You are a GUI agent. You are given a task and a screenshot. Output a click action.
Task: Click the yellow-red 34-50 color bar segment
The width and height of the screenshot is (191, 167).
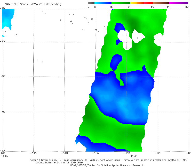point(141,3)
